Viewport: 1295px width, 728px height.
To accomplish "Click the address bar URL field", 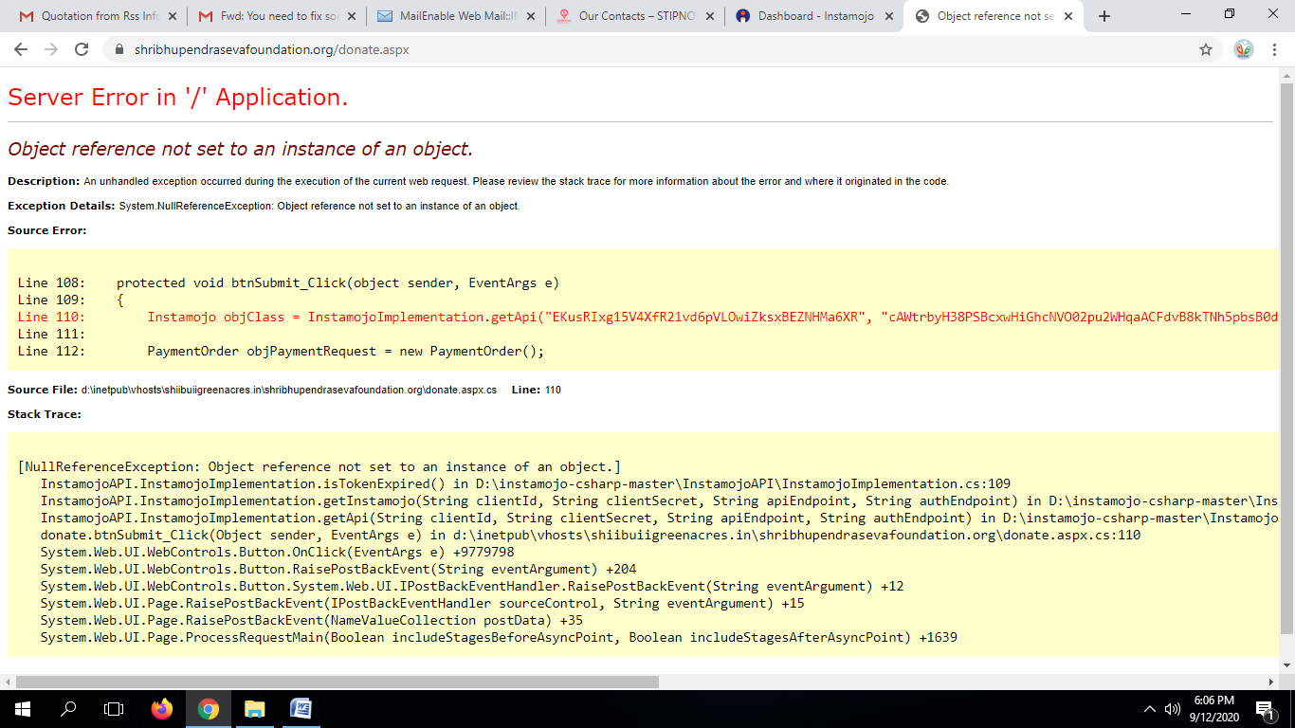I will coord(569,49).
